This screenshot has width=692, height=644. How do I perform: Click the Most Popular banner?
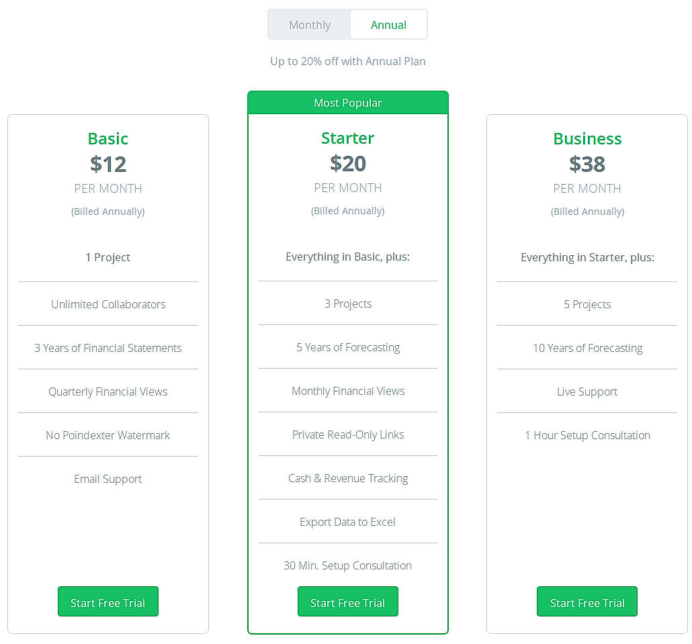coord(347,102)
